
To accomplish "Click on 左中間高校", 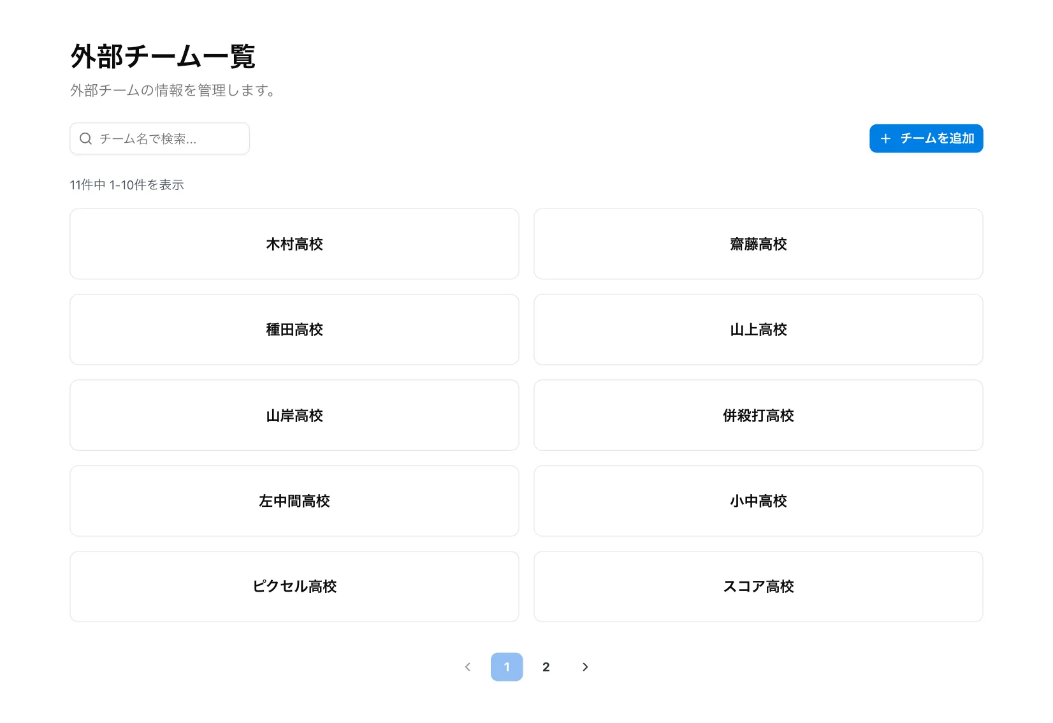I will (294, 501).
